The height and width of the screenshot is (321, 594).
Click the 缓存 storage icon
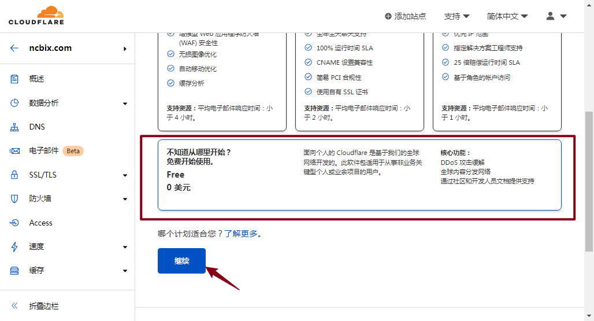[14, 271]
